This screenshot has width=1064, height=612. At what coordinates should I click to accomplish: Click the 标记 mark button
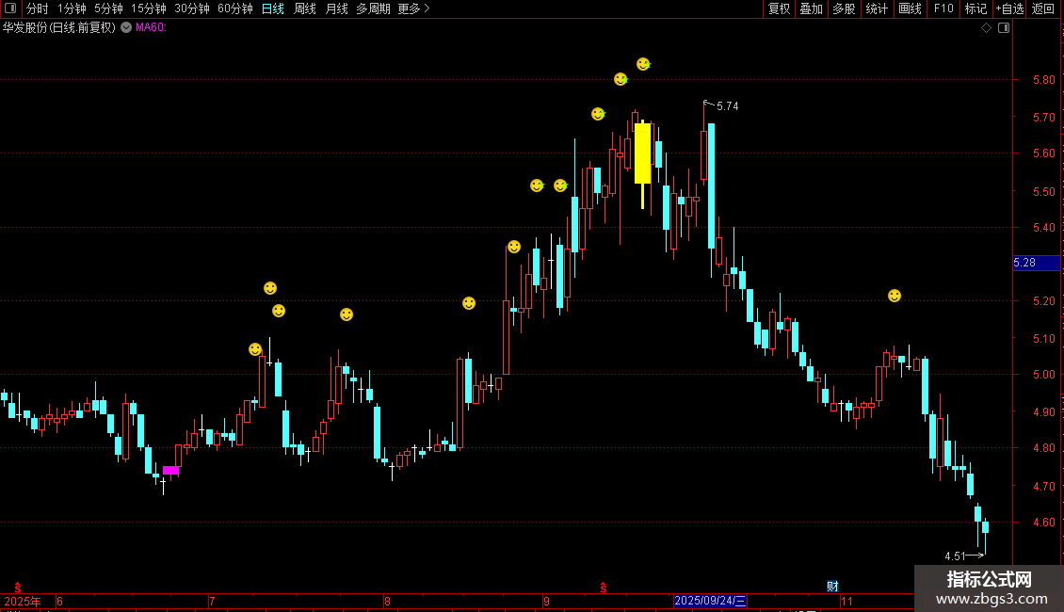coord(975,8)
